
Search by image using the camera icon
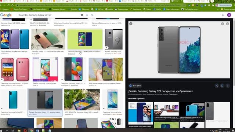click(x=82, y=15)
